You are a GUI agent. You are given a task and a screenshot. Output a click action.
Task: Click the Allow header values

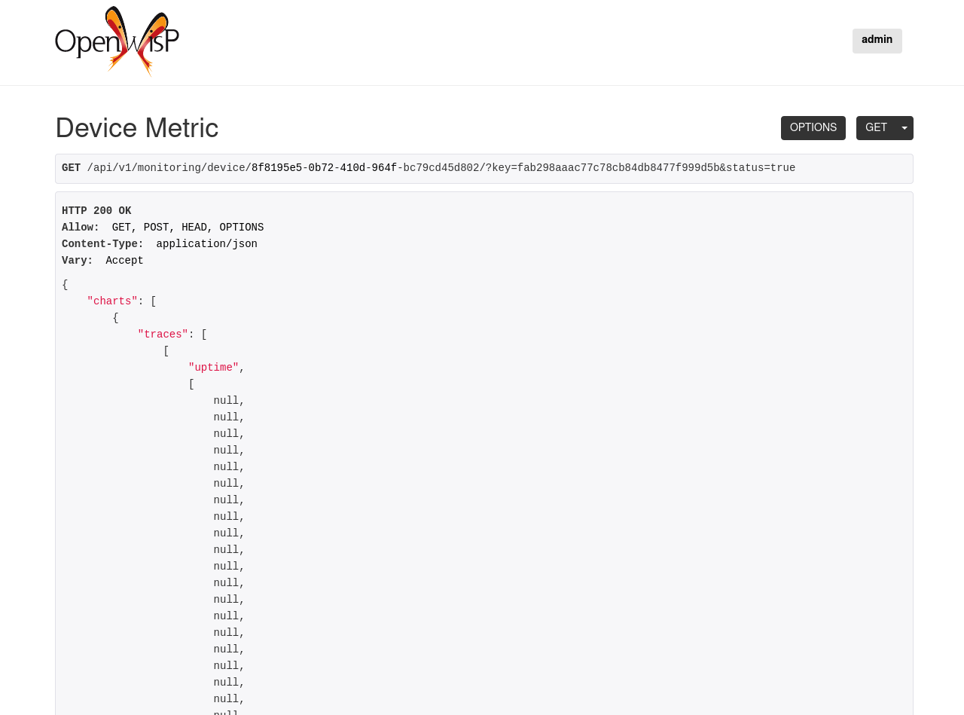(188, 227)
